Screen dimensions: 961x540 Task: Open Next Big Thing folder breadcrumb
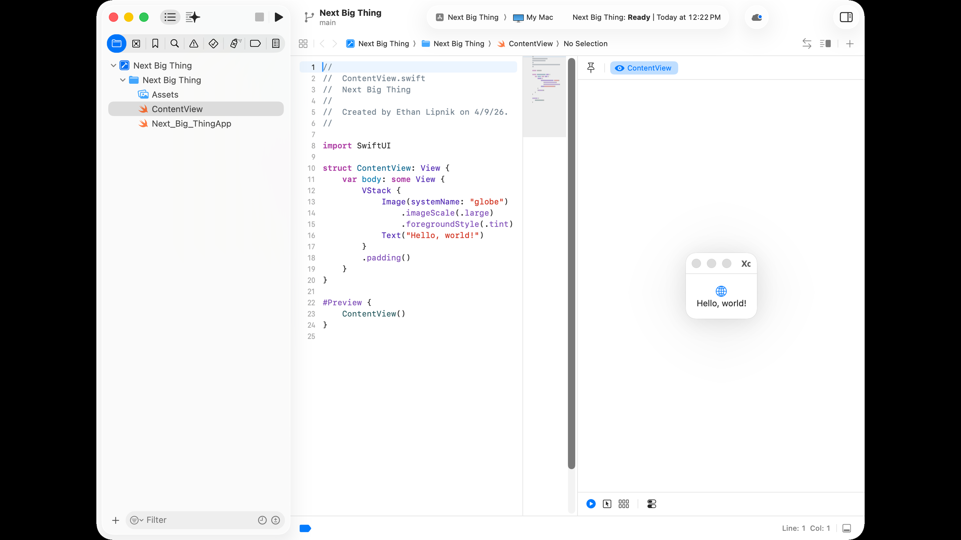pyautogui.click(x=453, y=43)
